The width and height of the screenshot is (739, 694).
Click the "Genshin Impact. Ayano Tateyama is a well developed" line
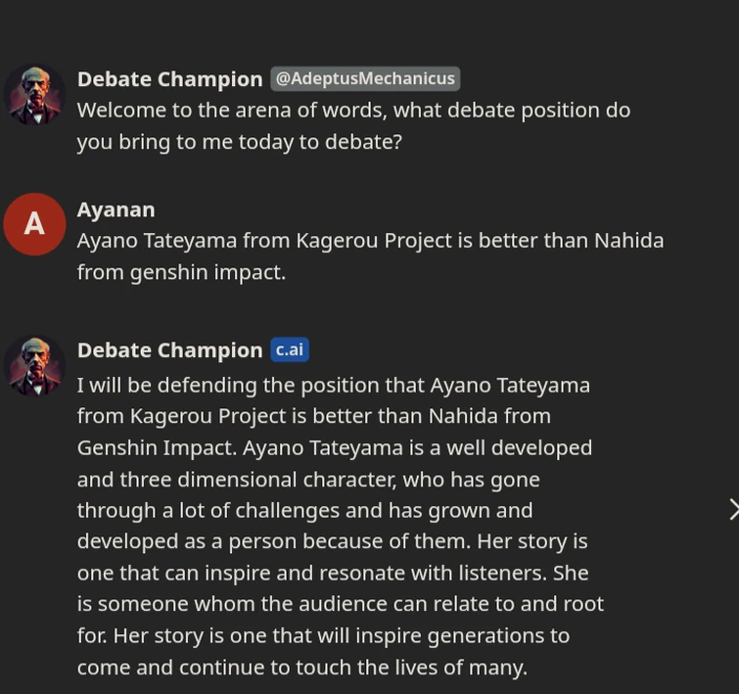click(x=334, y=447)
